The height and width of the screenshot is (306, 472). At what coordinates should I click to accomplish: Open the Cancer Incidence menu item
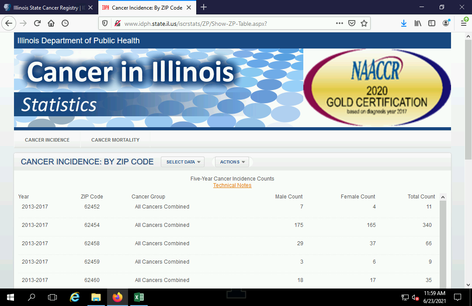(47, 140)
